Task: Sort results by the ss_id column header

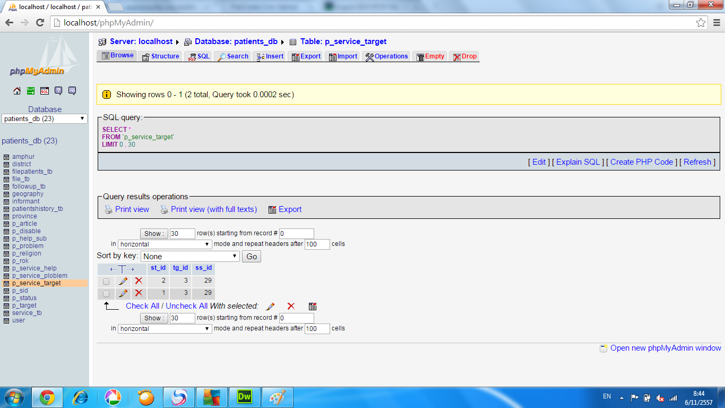Action: coord(204,268)
